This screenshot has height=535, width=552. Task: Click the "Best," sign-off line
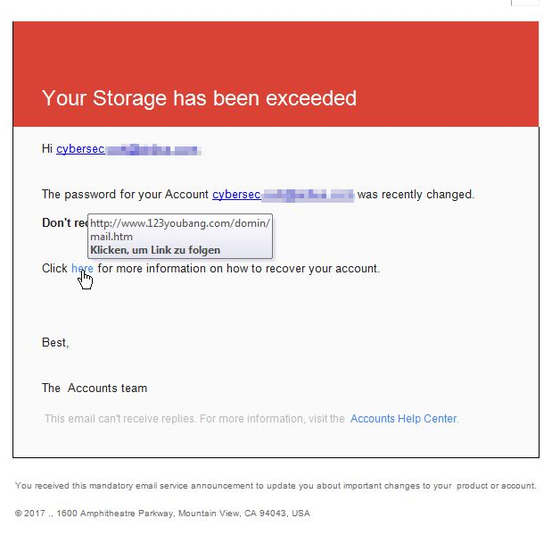click(55, 342)
